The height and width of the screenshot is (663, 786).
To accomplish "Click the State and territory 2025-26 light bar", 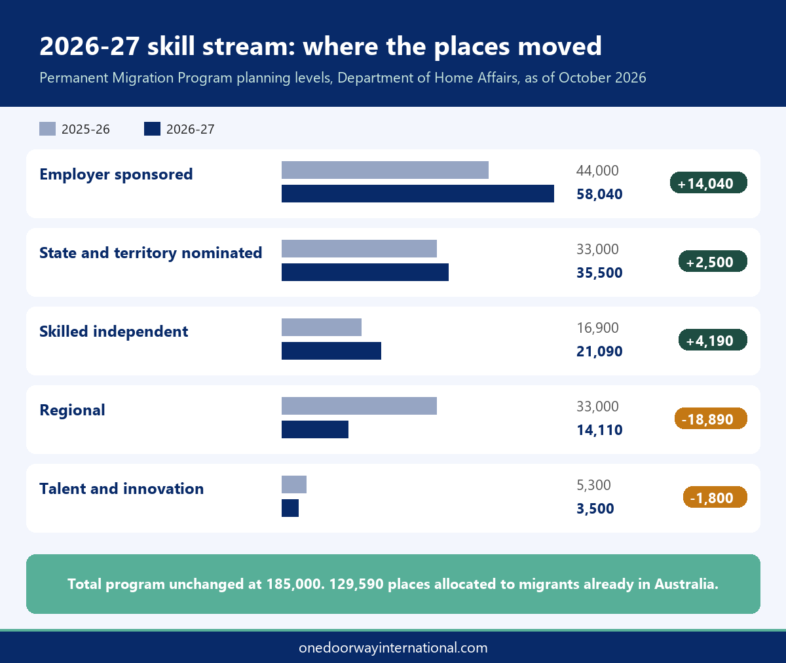I will 359,249.
